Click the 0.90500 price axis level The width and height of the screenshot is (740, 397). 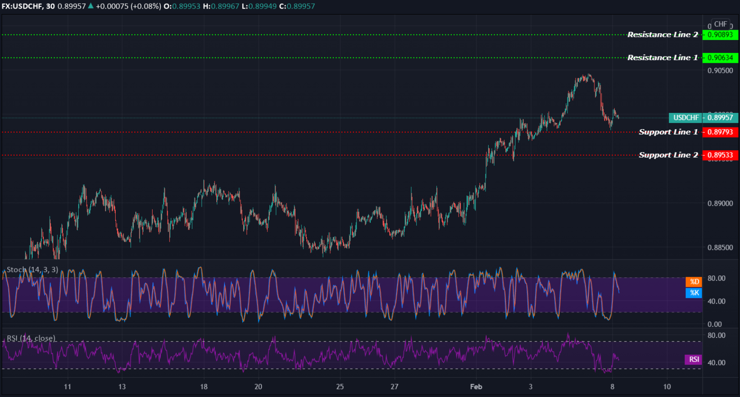[x=720, y=71]
